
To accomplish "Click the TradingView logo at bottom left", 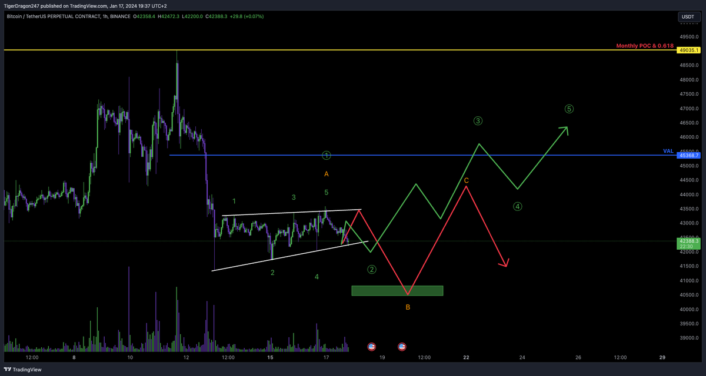I will [x=24, y=370].
